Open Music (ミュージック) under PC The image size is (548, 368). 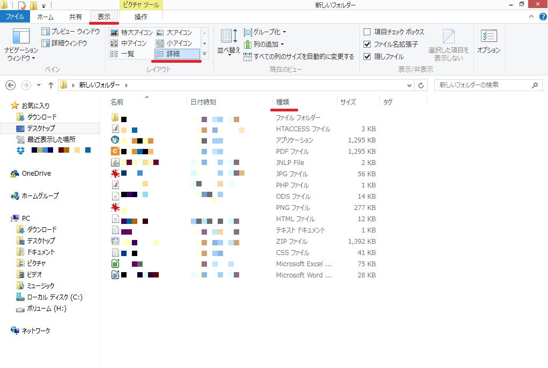pos(35,286)
